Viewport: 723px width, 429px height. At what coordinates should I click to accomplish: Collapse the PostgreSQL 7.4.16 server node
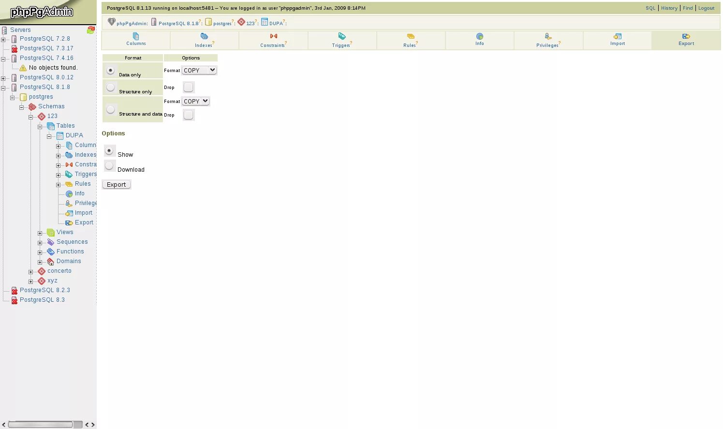3,59
